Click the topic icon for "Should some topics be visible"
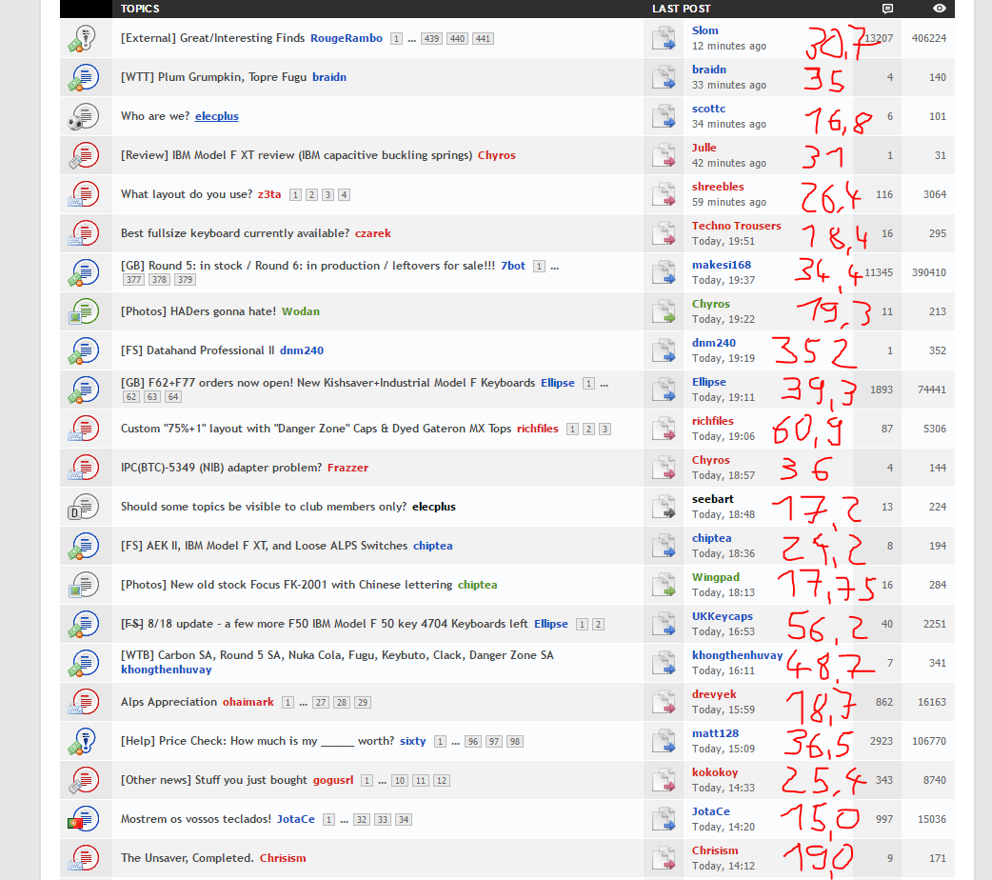992x880 pixels. click(x=80, y=507)
